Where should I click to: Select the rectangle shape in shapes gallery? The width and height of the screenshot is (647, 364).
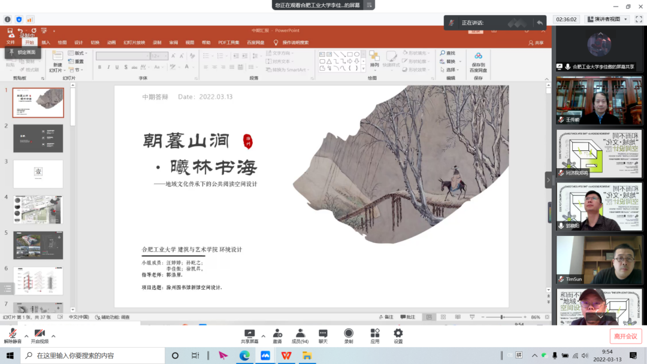(350, 54)
